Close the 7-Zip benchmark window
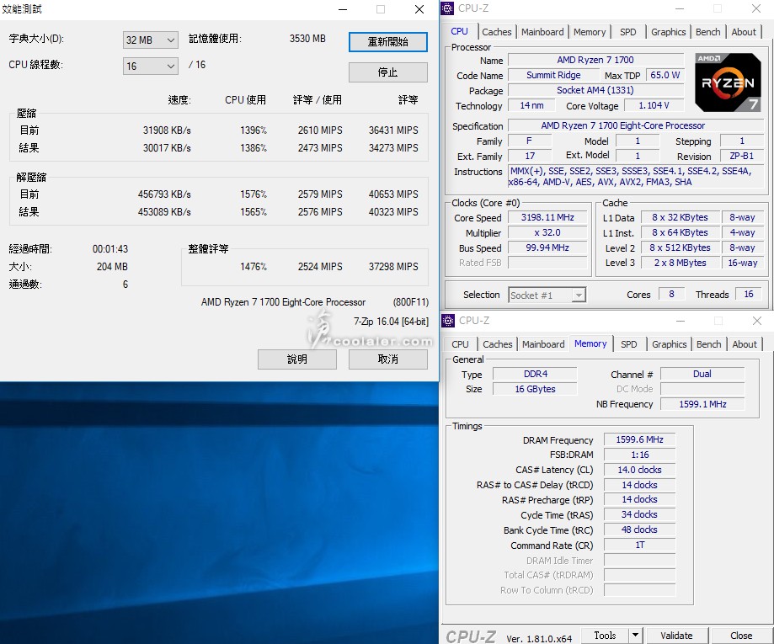The height and width of the screenshot is (644, 774). (x=419, y=9)
